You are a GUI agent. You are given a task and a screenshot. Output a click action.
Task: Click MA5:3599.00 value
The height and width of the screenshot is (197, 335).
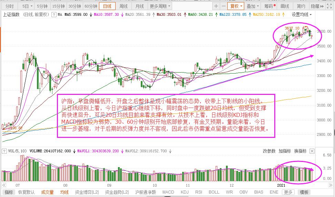[76, 14]
